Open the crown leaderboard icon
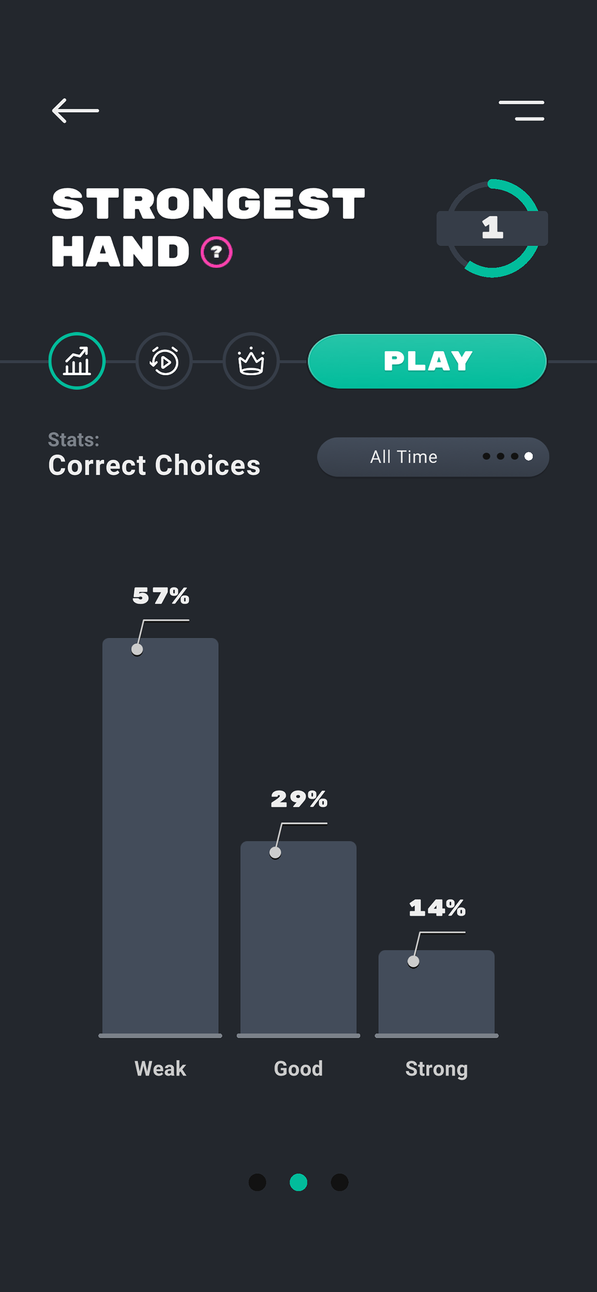 tap(251, 361)
